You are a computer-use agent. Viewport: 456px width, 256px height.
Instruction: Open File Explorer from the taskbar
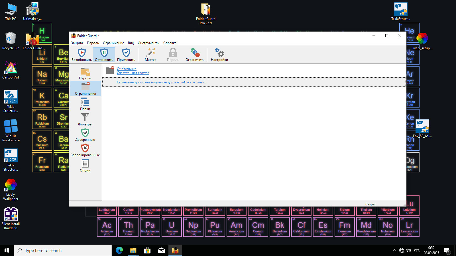coord(133,250)
